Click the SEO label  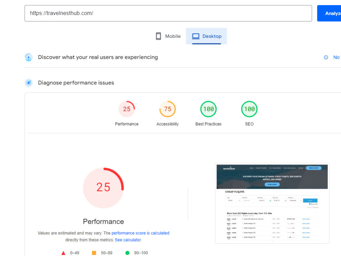click(x=249, y=124)
